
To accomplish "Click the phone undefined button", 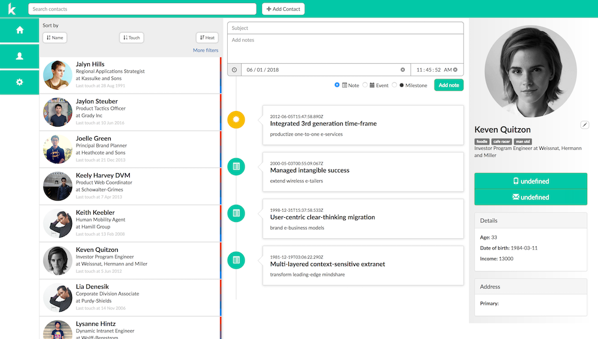I will (x=531, y=181).
